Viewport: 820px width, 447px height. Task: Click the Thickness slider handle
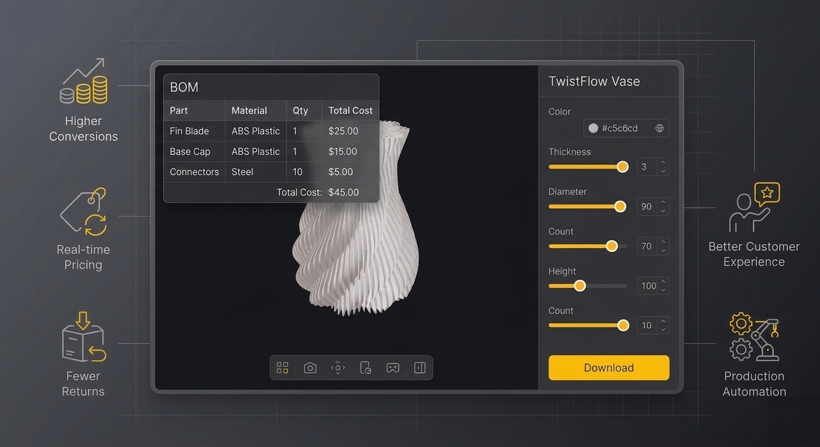622,167
